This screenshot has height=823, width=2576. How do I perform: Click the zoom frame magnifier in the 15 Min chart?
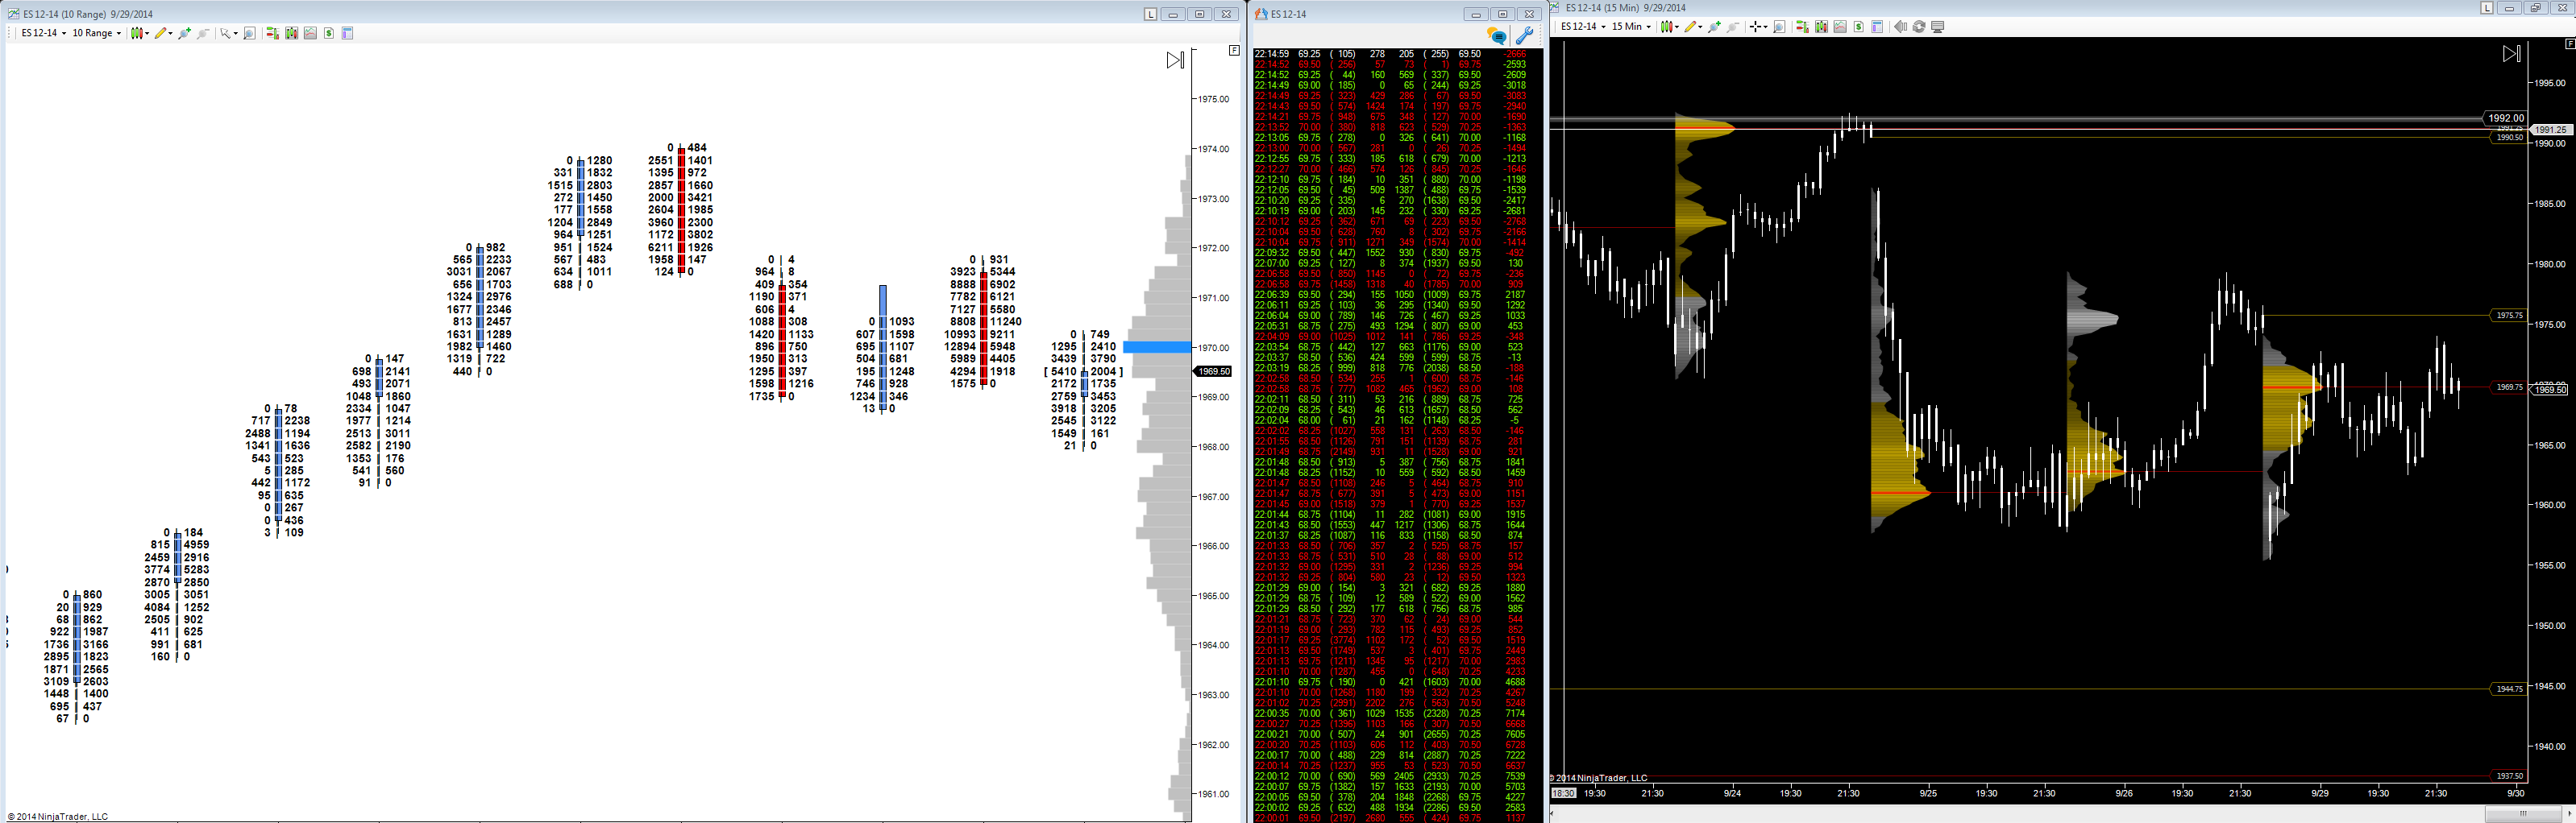point(1779,27)
